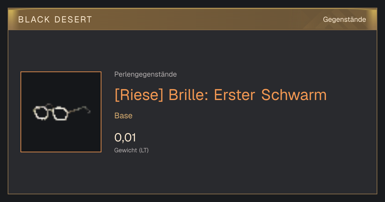Select the Perlengegenstände category label
This screenshot has height=202, width=385.
145,74
